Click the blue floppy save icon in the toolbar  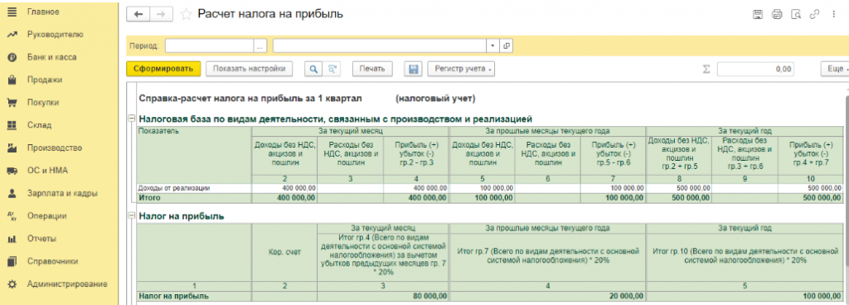point(413,69)
